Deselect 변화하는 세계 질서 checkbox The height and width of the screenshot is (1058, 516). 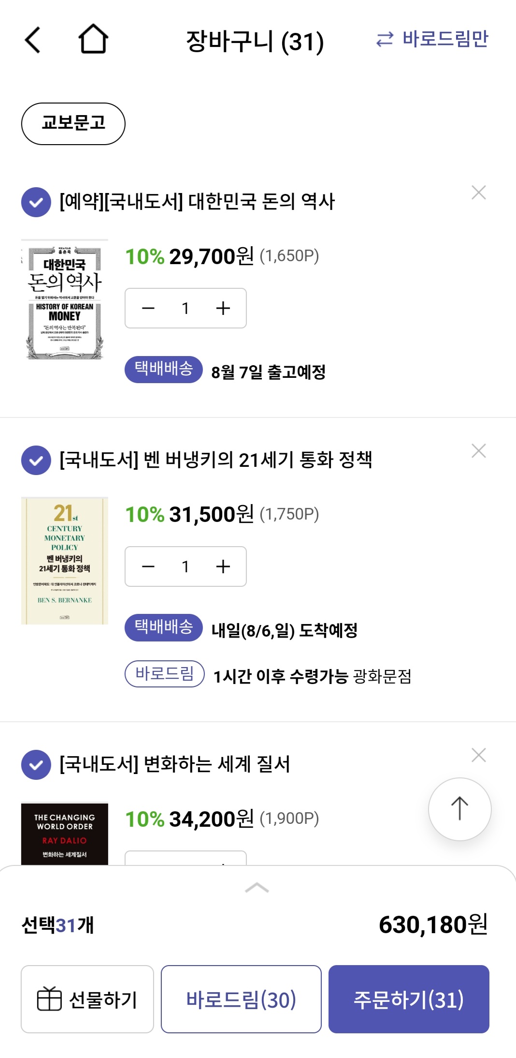coord(36,765)
